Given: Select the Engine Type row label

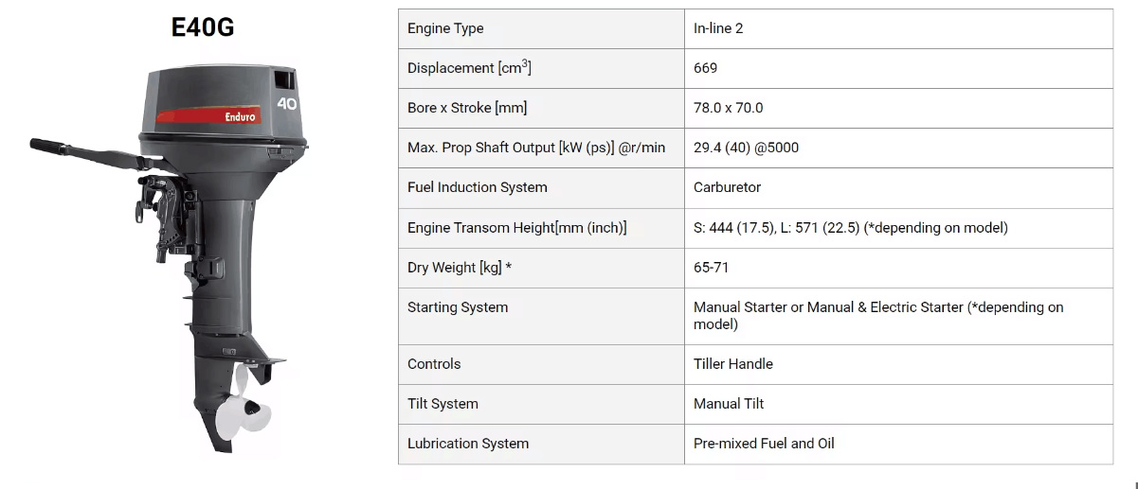Looking at the screenshot, I should [x=445, y=28].
